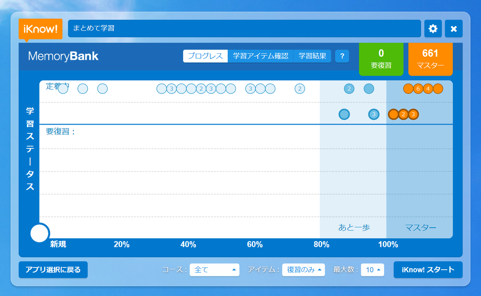The image size is (481, 296).
Task: Click the orange 661 マスター counter
Action: tap(430, 59)
